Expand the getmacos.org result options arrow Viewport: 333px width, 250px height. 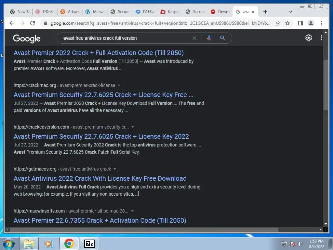(115, 169)
